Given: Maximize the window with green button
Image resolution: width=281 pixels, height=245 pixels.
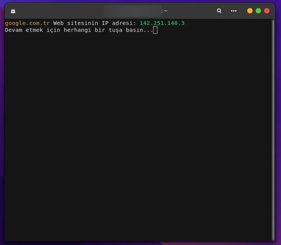Looking at the screenshot, I should pyautogui.click(x=258, y=11).
